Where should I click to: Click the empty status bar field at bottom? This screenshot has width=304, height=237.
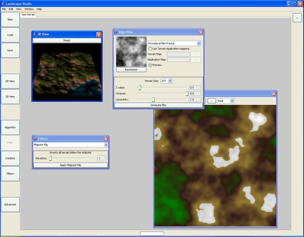coord(152,233)
